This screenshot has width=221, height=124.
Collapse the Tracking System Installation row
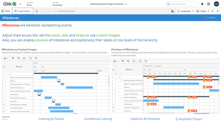tap(121, 80)
